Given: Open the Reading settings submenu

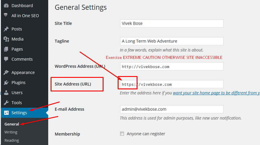Looking at the screenshot, I should (12, 140).
